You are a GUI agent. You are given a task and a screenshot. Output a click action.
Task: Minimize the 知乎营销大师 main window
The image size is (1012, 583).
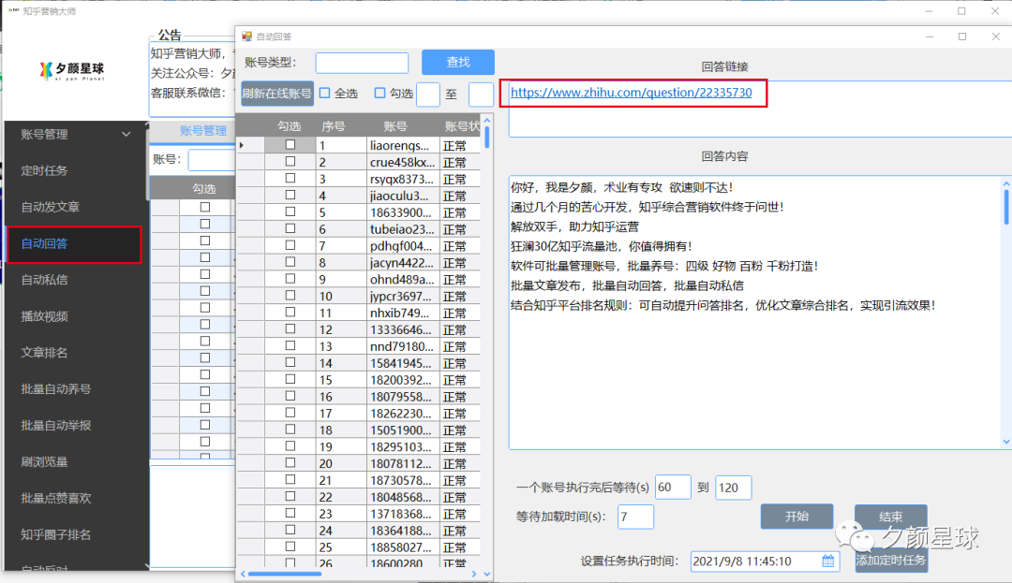[x=929, y=11]
